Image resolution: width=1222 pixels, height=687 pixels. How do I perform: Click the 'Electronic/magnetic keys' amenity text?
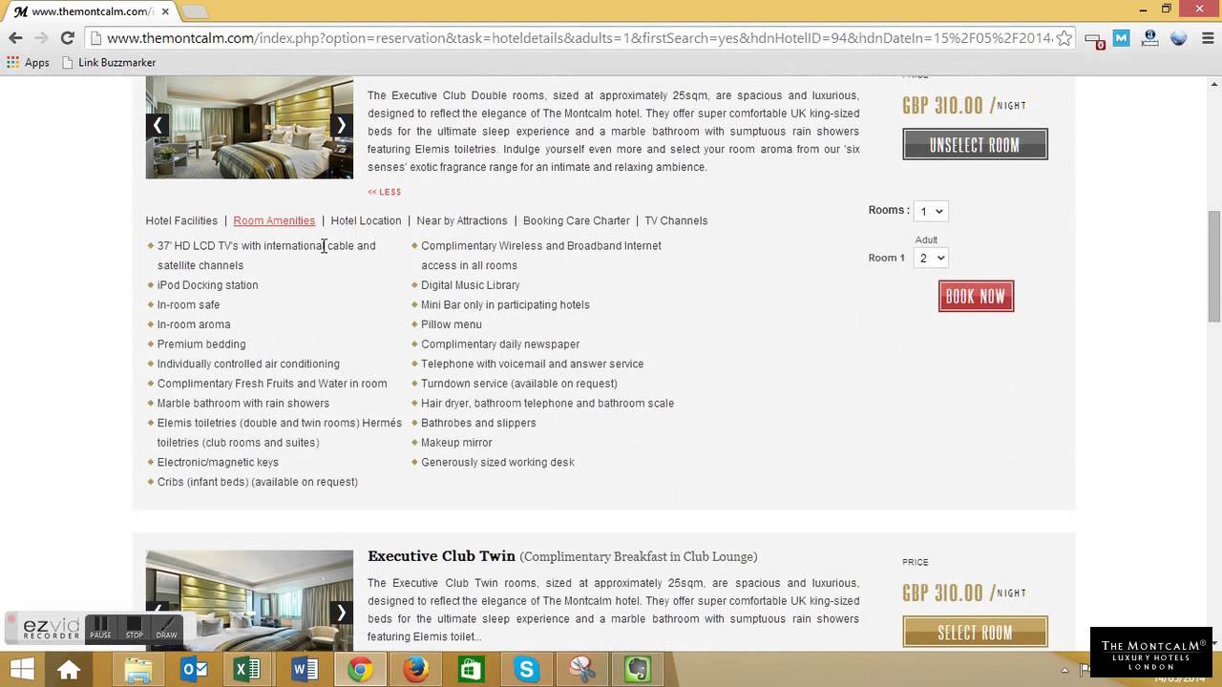(x=218, y=463)
